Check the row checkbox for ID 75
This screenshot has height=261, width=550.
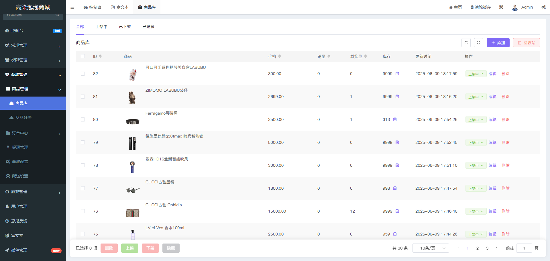[83, 234]
